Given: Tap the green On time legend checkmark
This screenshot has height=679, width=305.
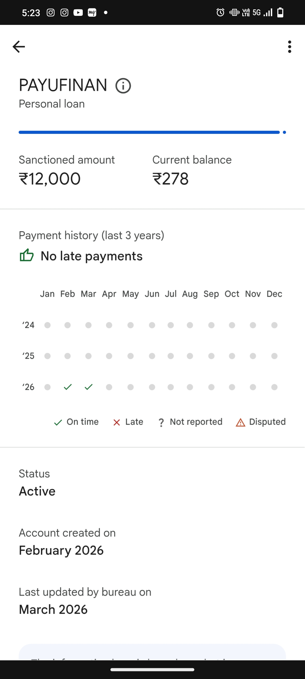Looking at the screenshot, I should pyautogui.click(x=58, y=422).
